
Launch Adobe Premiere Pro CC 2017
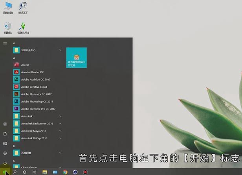tap(38, 109)
